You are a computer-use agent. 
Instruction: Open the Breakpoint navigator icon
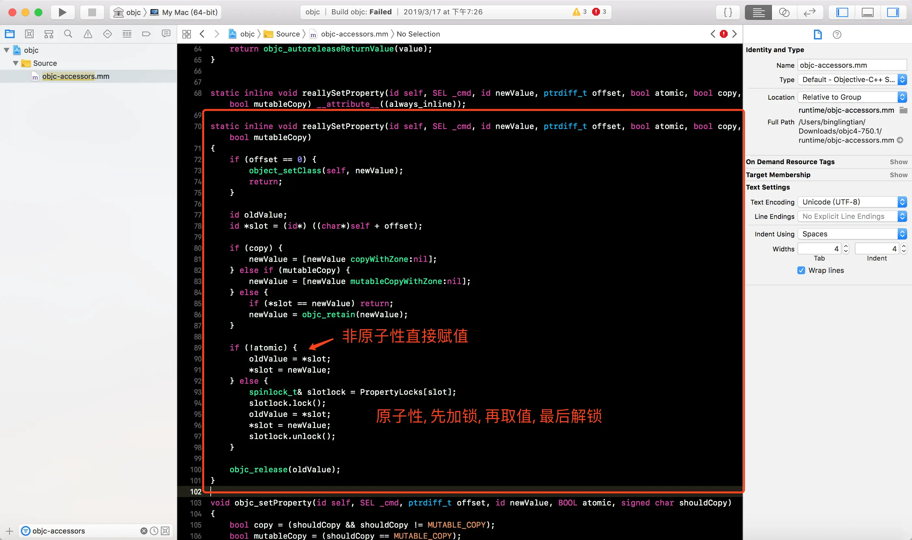[x=146, y=34]
